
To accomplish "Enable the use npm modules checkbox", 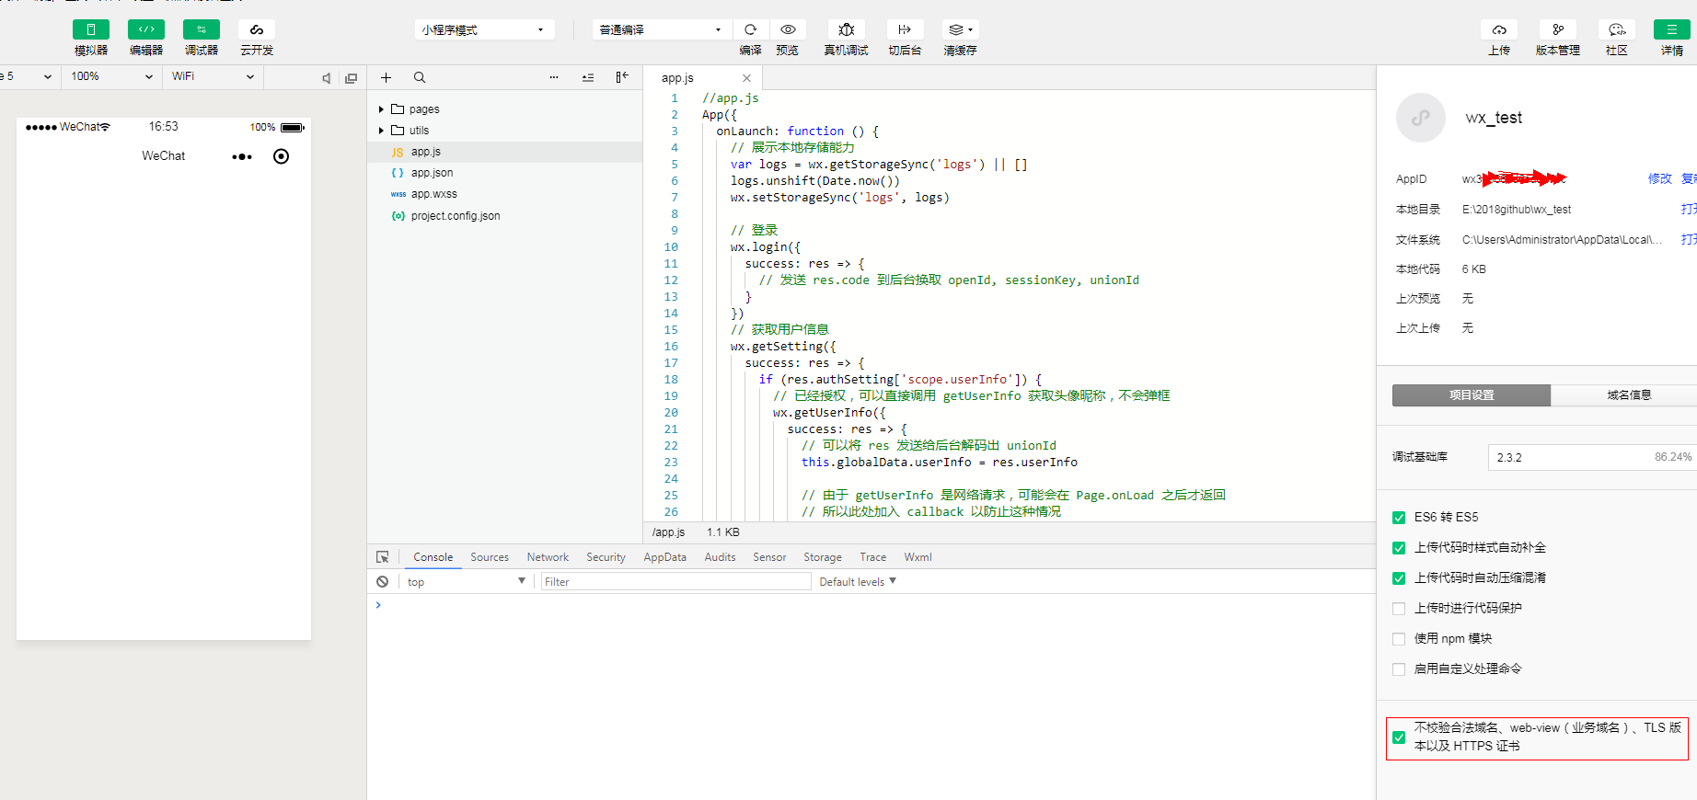I will tap(1399, 639).
